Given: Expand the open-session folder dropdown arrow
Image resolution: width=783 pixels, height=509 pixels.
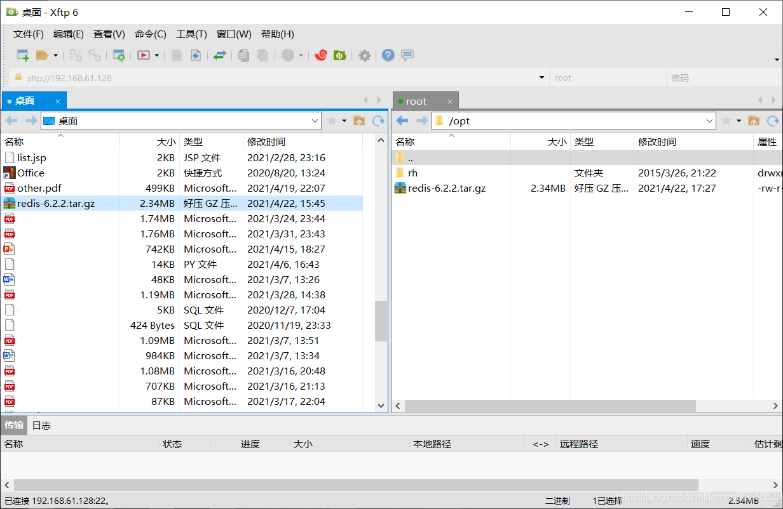Looking at the screenshot, I should point(55,55).
